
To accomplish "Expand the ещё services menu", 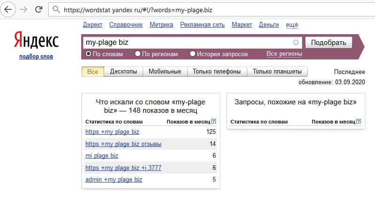I will point(291,25).
